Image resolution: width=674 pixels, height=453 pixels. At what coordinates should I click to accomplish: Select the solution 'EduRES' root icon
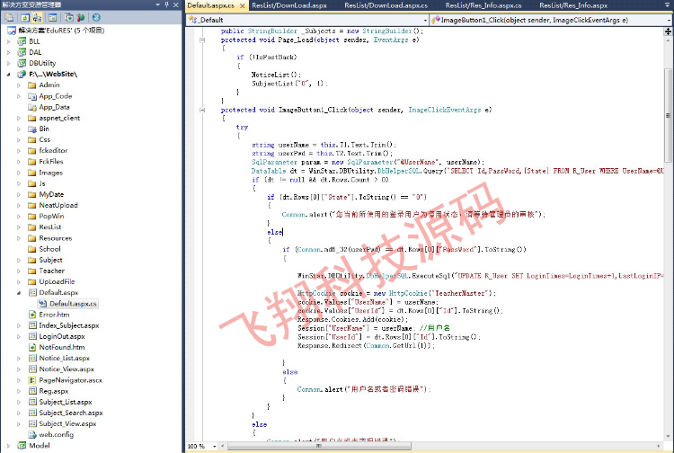point(11,31)
